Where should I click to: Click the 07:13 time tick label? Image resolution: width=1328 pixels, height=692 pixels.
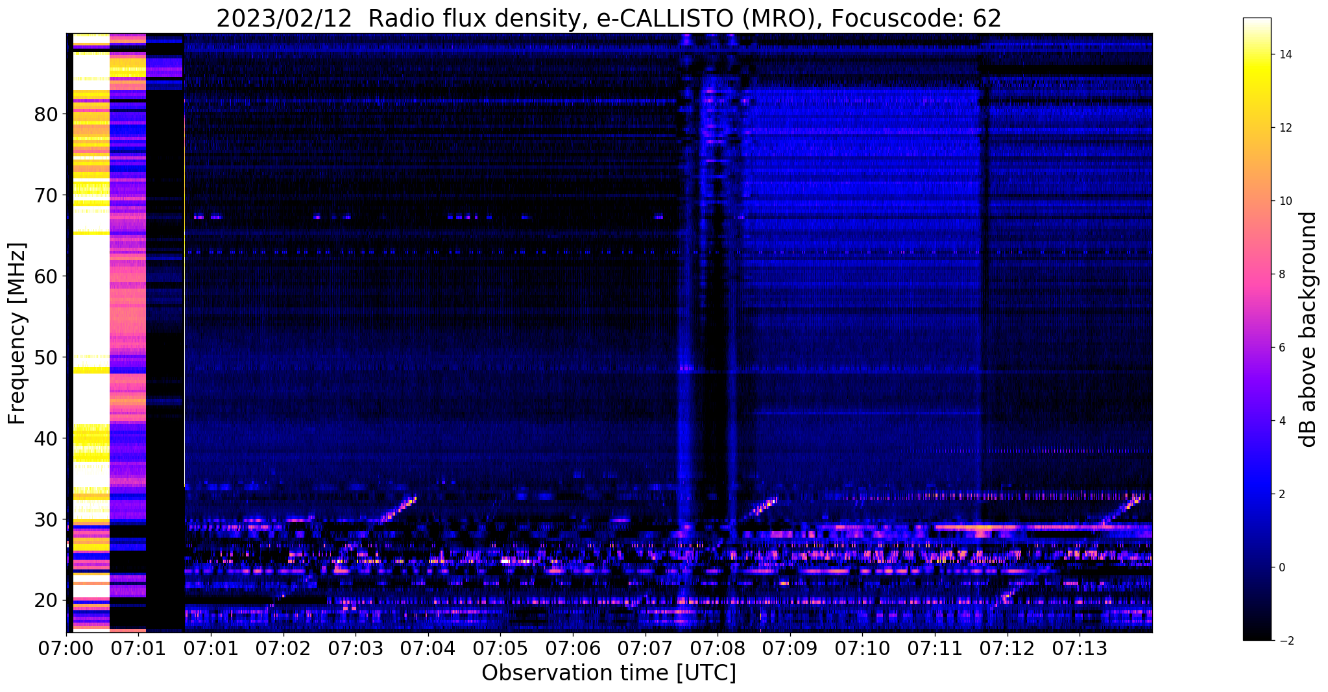tap(1080, 648)
